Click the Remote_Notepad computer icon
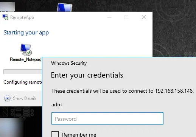This screenshot has height=137, width=196. coord(26,50)
